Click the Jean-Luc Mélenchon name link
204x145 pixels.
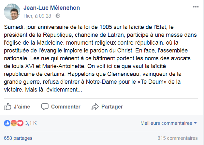click(x=51, y=8)
